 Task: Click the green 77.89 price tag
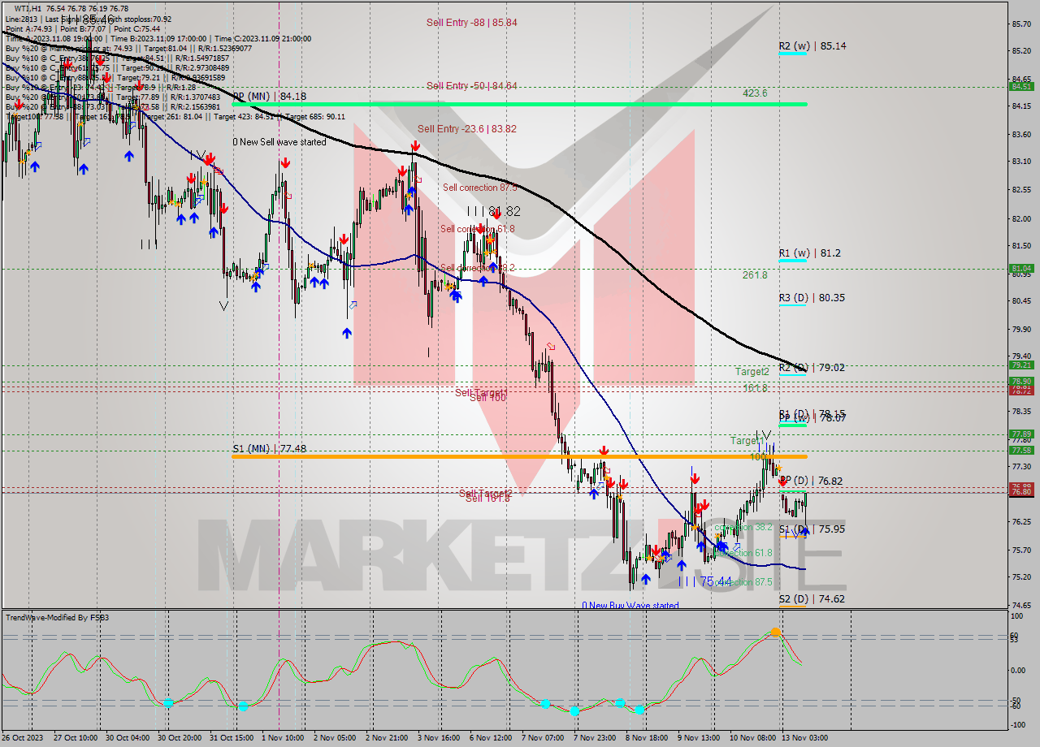pyautogui.click(x=1020, y=434)
